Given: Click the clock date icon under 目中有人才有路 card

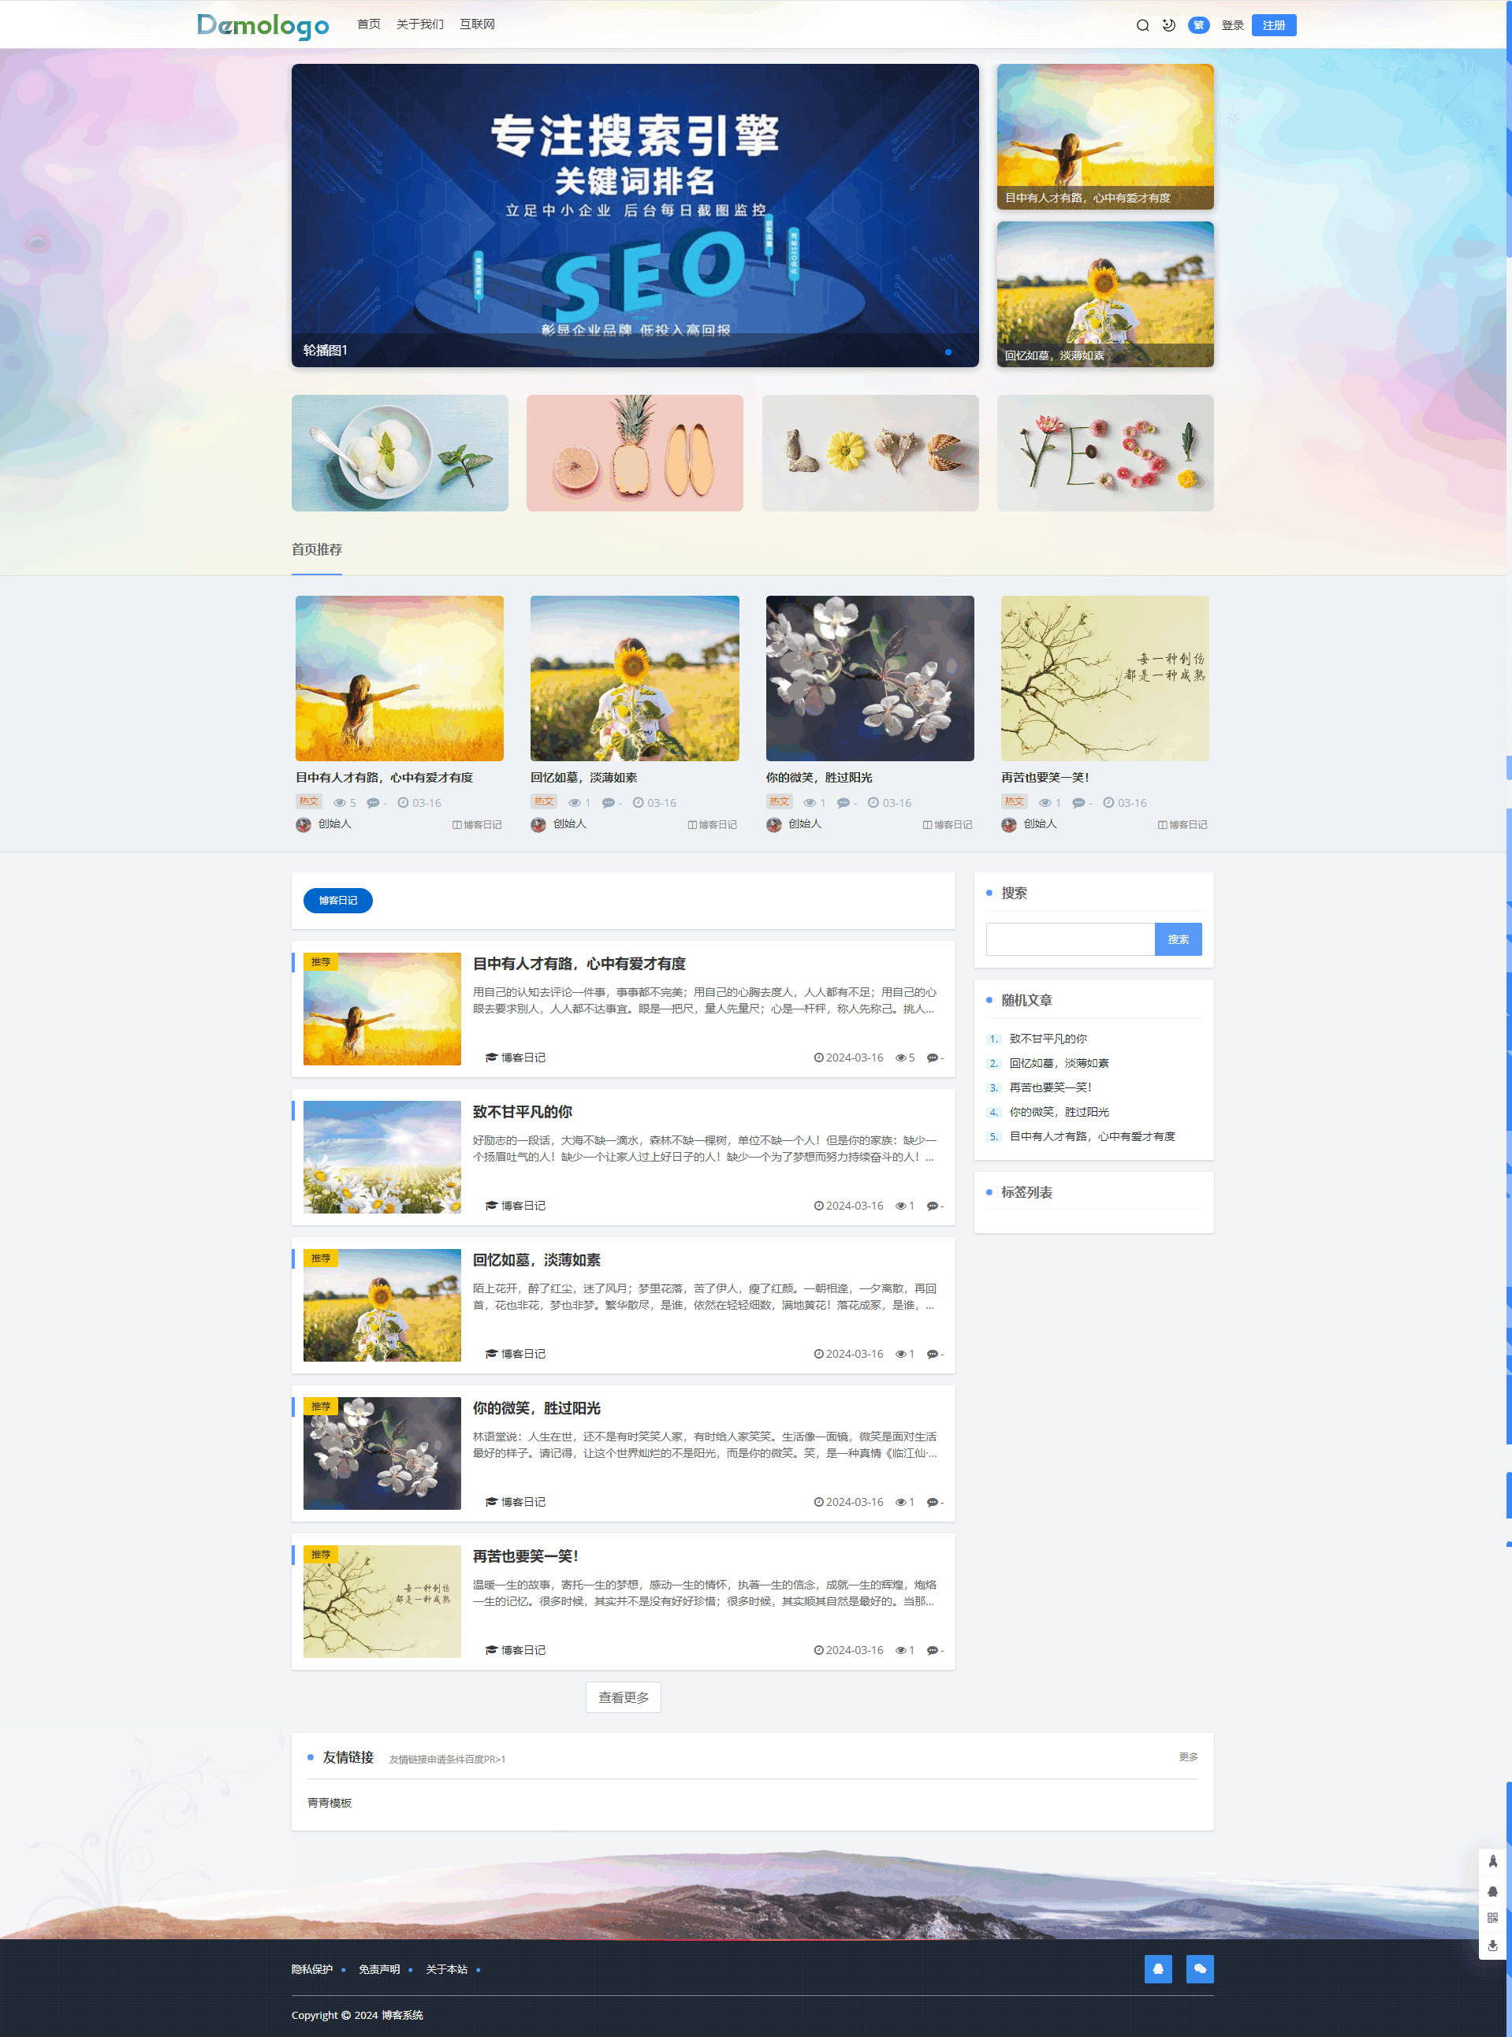Looking at the screenshot, I should tap(403, 802).
